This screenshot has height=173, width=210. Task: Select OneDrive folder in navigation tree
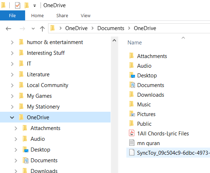click(x=38, y=117)
